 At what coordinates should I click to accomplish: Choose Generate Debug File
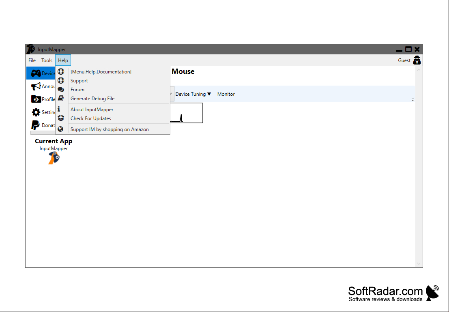click(113, 98)
